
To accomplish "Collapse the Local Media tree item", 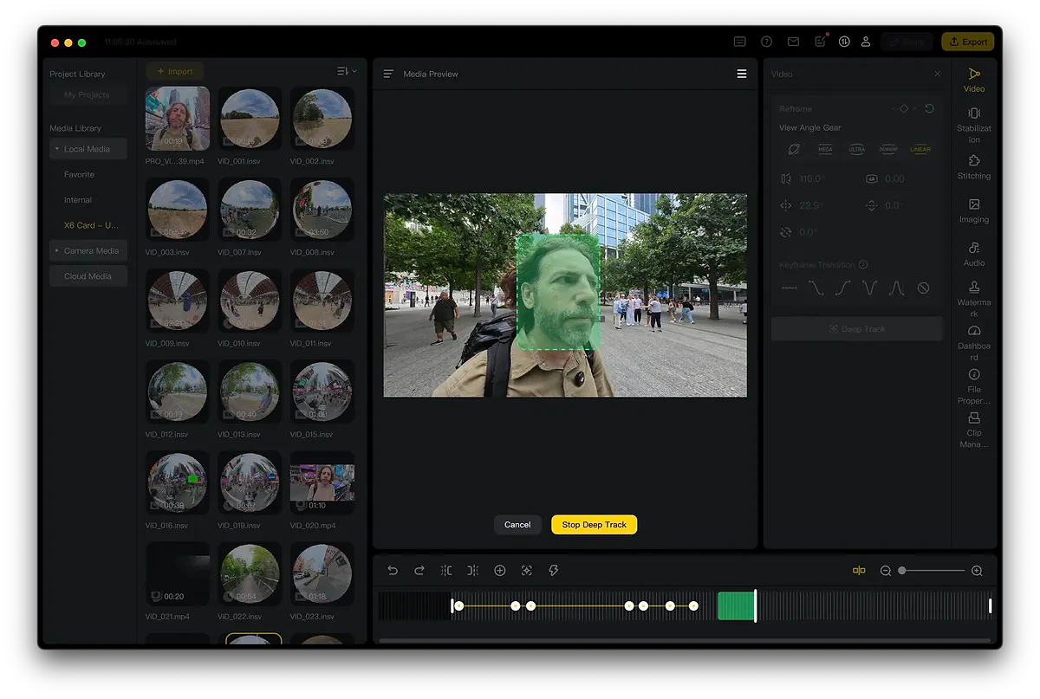I will 88,149.
